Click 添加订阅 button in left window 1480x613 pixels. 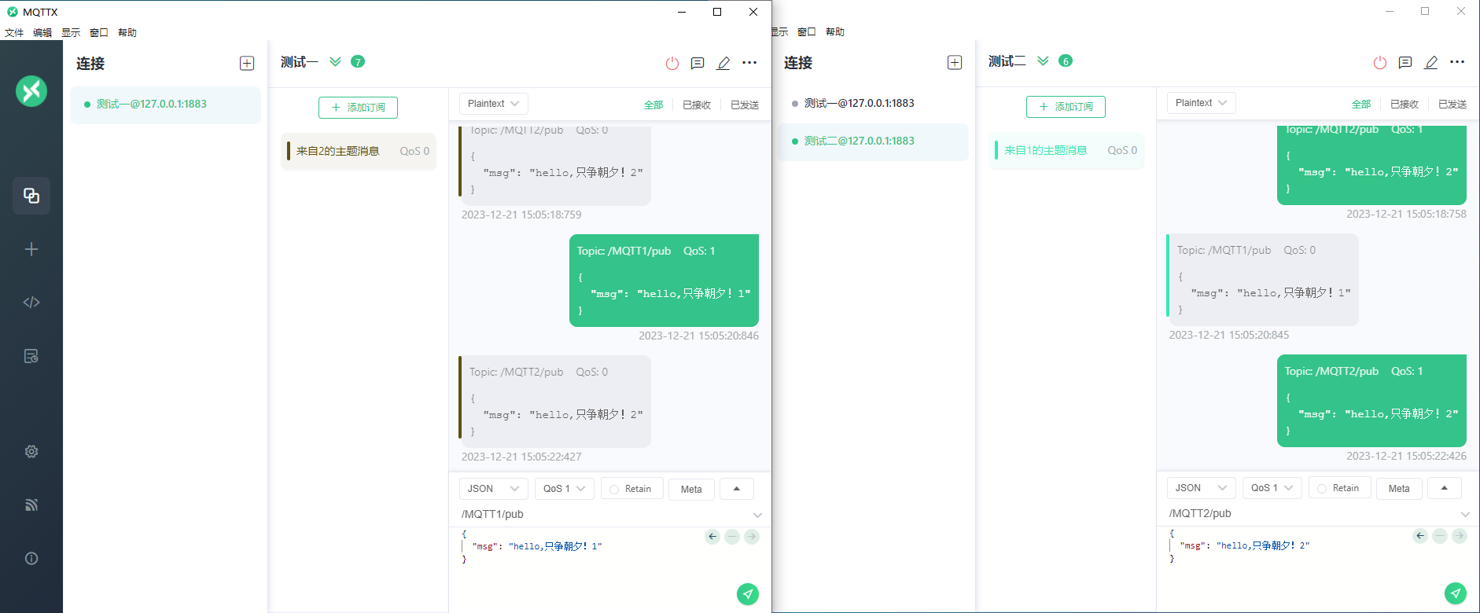pos(358,108)
